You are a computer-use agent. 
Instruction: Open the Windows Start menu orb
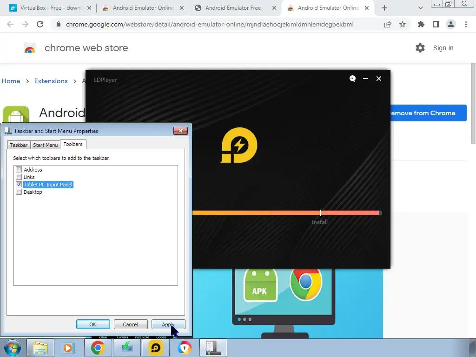pyautogui.click(x=13, y=348)
